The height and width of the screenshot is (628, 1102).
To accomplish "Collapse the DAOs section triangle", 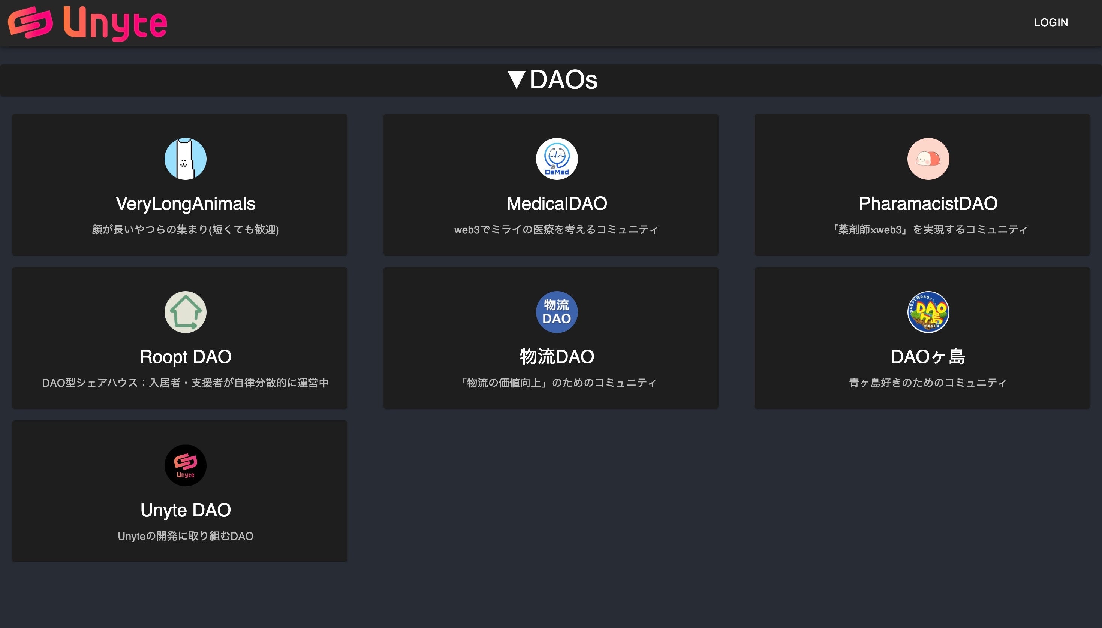I will 516,80.
